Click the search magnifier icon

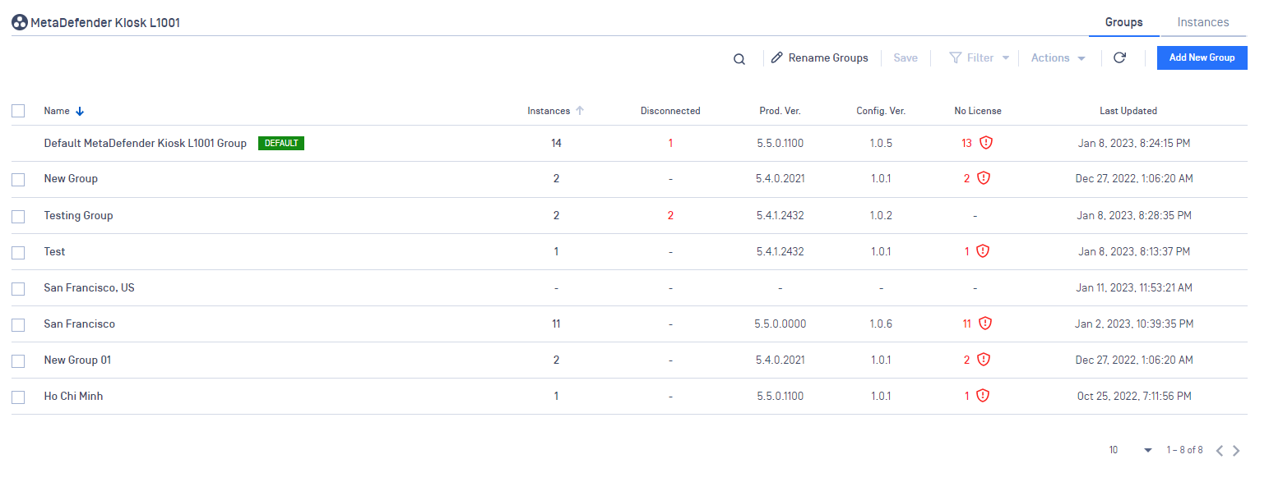739,59
